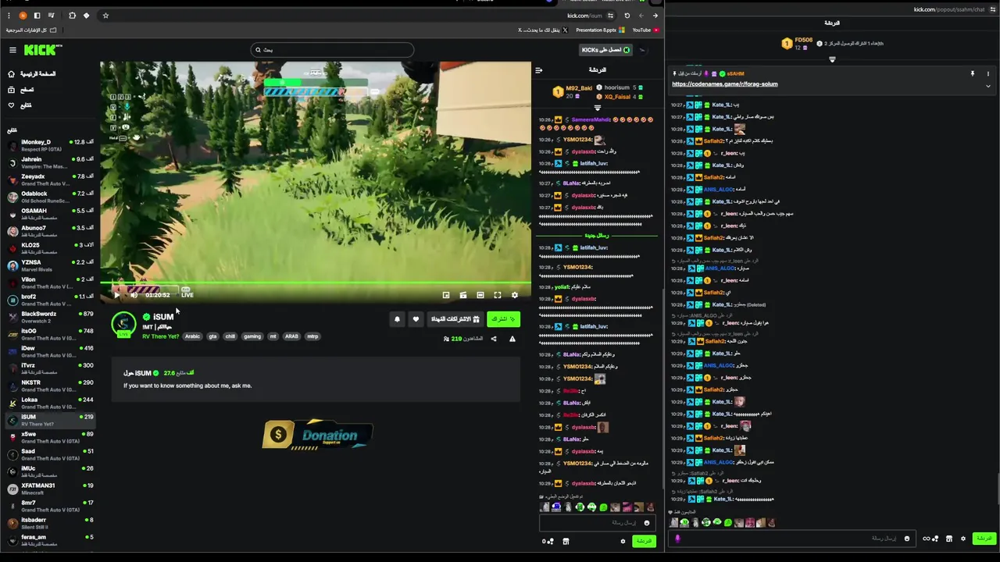
Task: Open BlackSwordz channel in sidebar
Action: point(50,317)
